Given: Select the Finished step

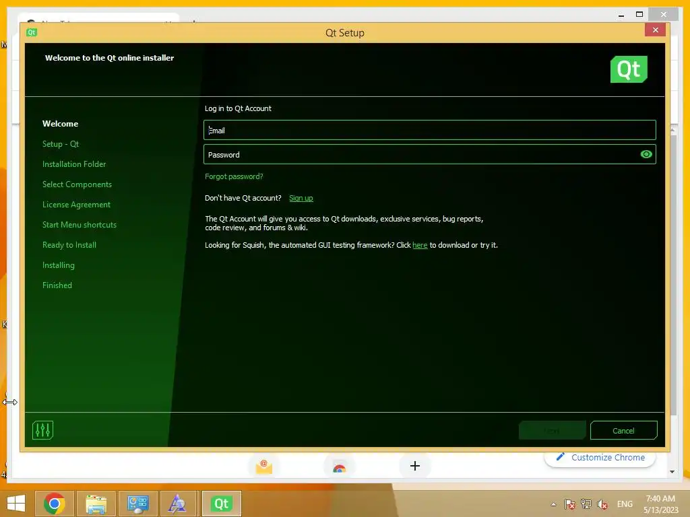Looking at the screenshot, I should pos(57,285).
